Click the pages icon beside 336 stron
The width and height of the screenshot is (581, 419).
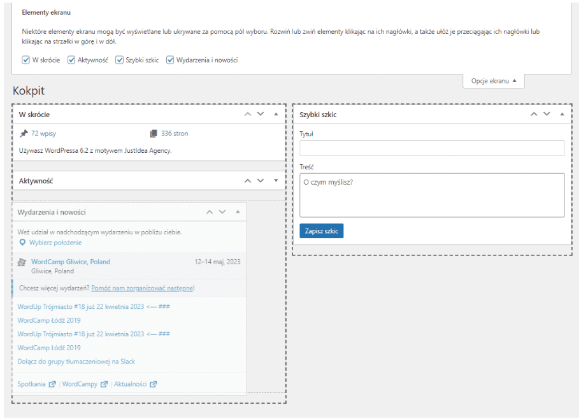[x=154, y=134]
